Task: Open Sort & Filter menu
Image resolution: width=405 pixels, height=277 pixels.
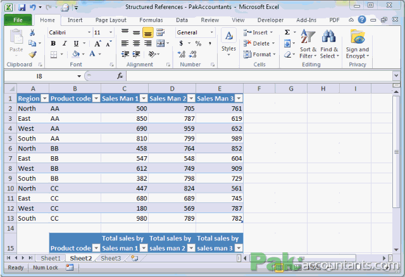Action: pos(308,44)
